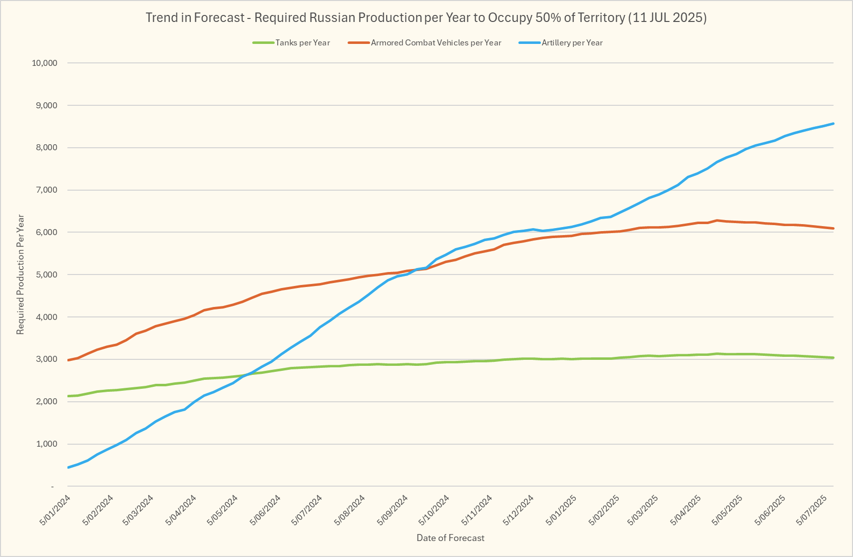Click the 5/04/2024 date label
The image size is (853, 557).
(x=180, y=510)
